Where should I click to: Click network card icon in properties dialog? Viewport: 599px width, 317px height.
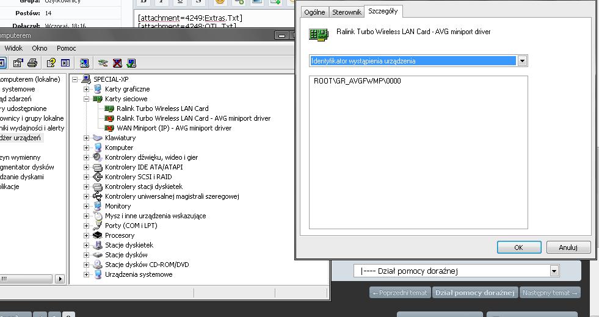pyautogui.click(x=319, y=35)
